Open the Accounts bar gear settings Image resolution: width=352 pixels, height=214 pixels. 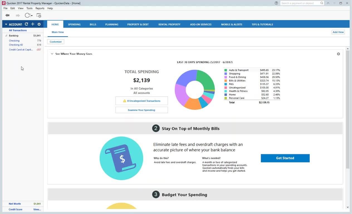(x=39, y=24)
